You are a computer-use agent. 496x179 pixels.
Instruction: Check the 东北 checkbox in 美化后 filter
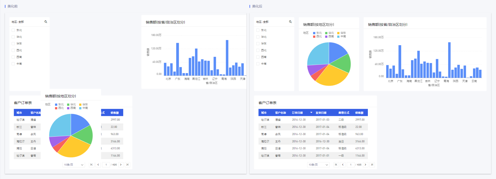click(x=258, y=30)
